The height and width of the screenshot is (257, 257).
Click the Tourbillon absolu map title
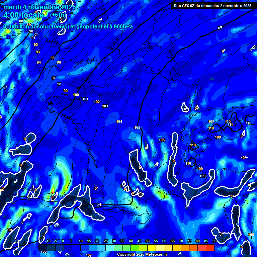[68, 26]
